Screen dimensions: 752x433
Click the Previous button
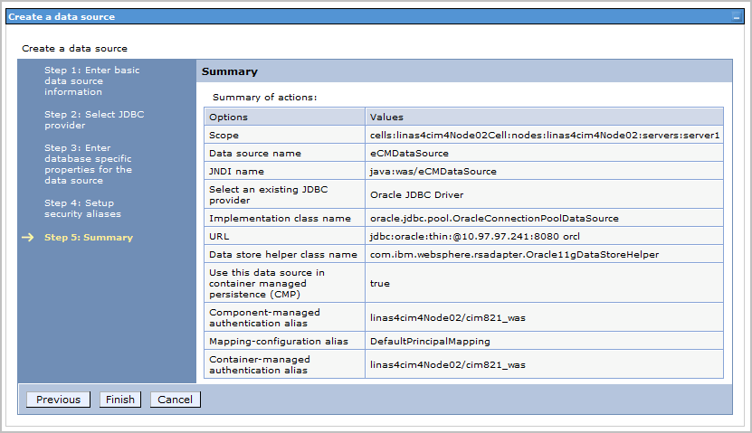tap(58, 400)
